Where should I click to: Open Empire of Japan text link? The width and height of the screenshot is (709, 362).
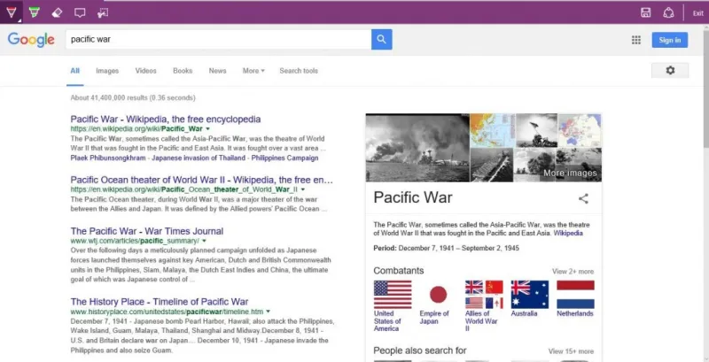[x=434, y=318]
